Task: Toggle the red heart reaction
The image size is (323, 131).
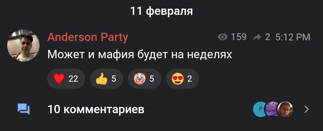Action: [x=66, y=79]
